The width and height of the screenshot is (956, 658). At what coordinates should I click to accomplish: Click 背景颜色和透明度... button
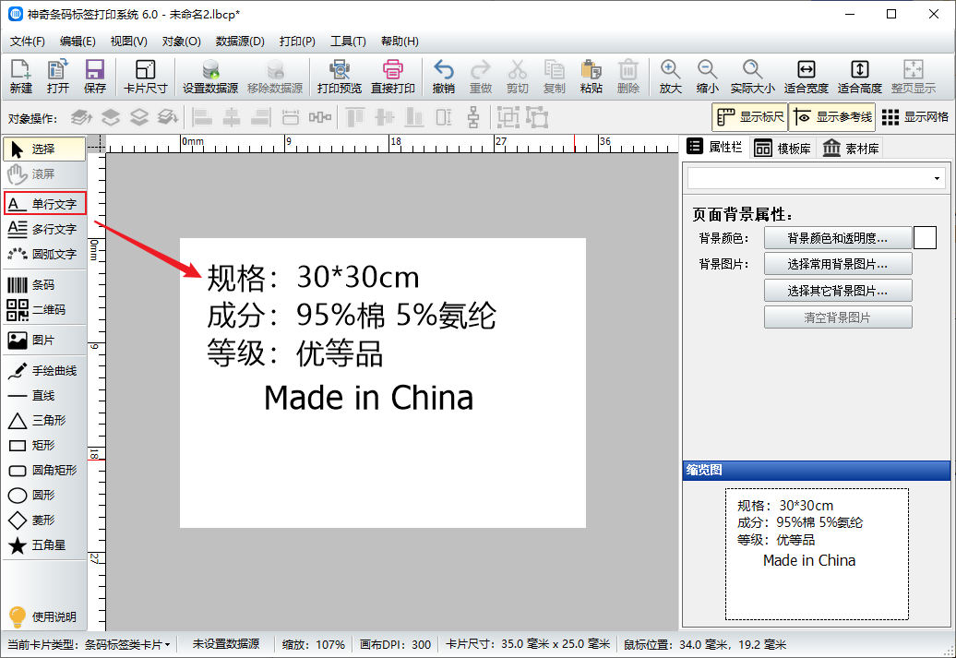[x=838, y=238]
